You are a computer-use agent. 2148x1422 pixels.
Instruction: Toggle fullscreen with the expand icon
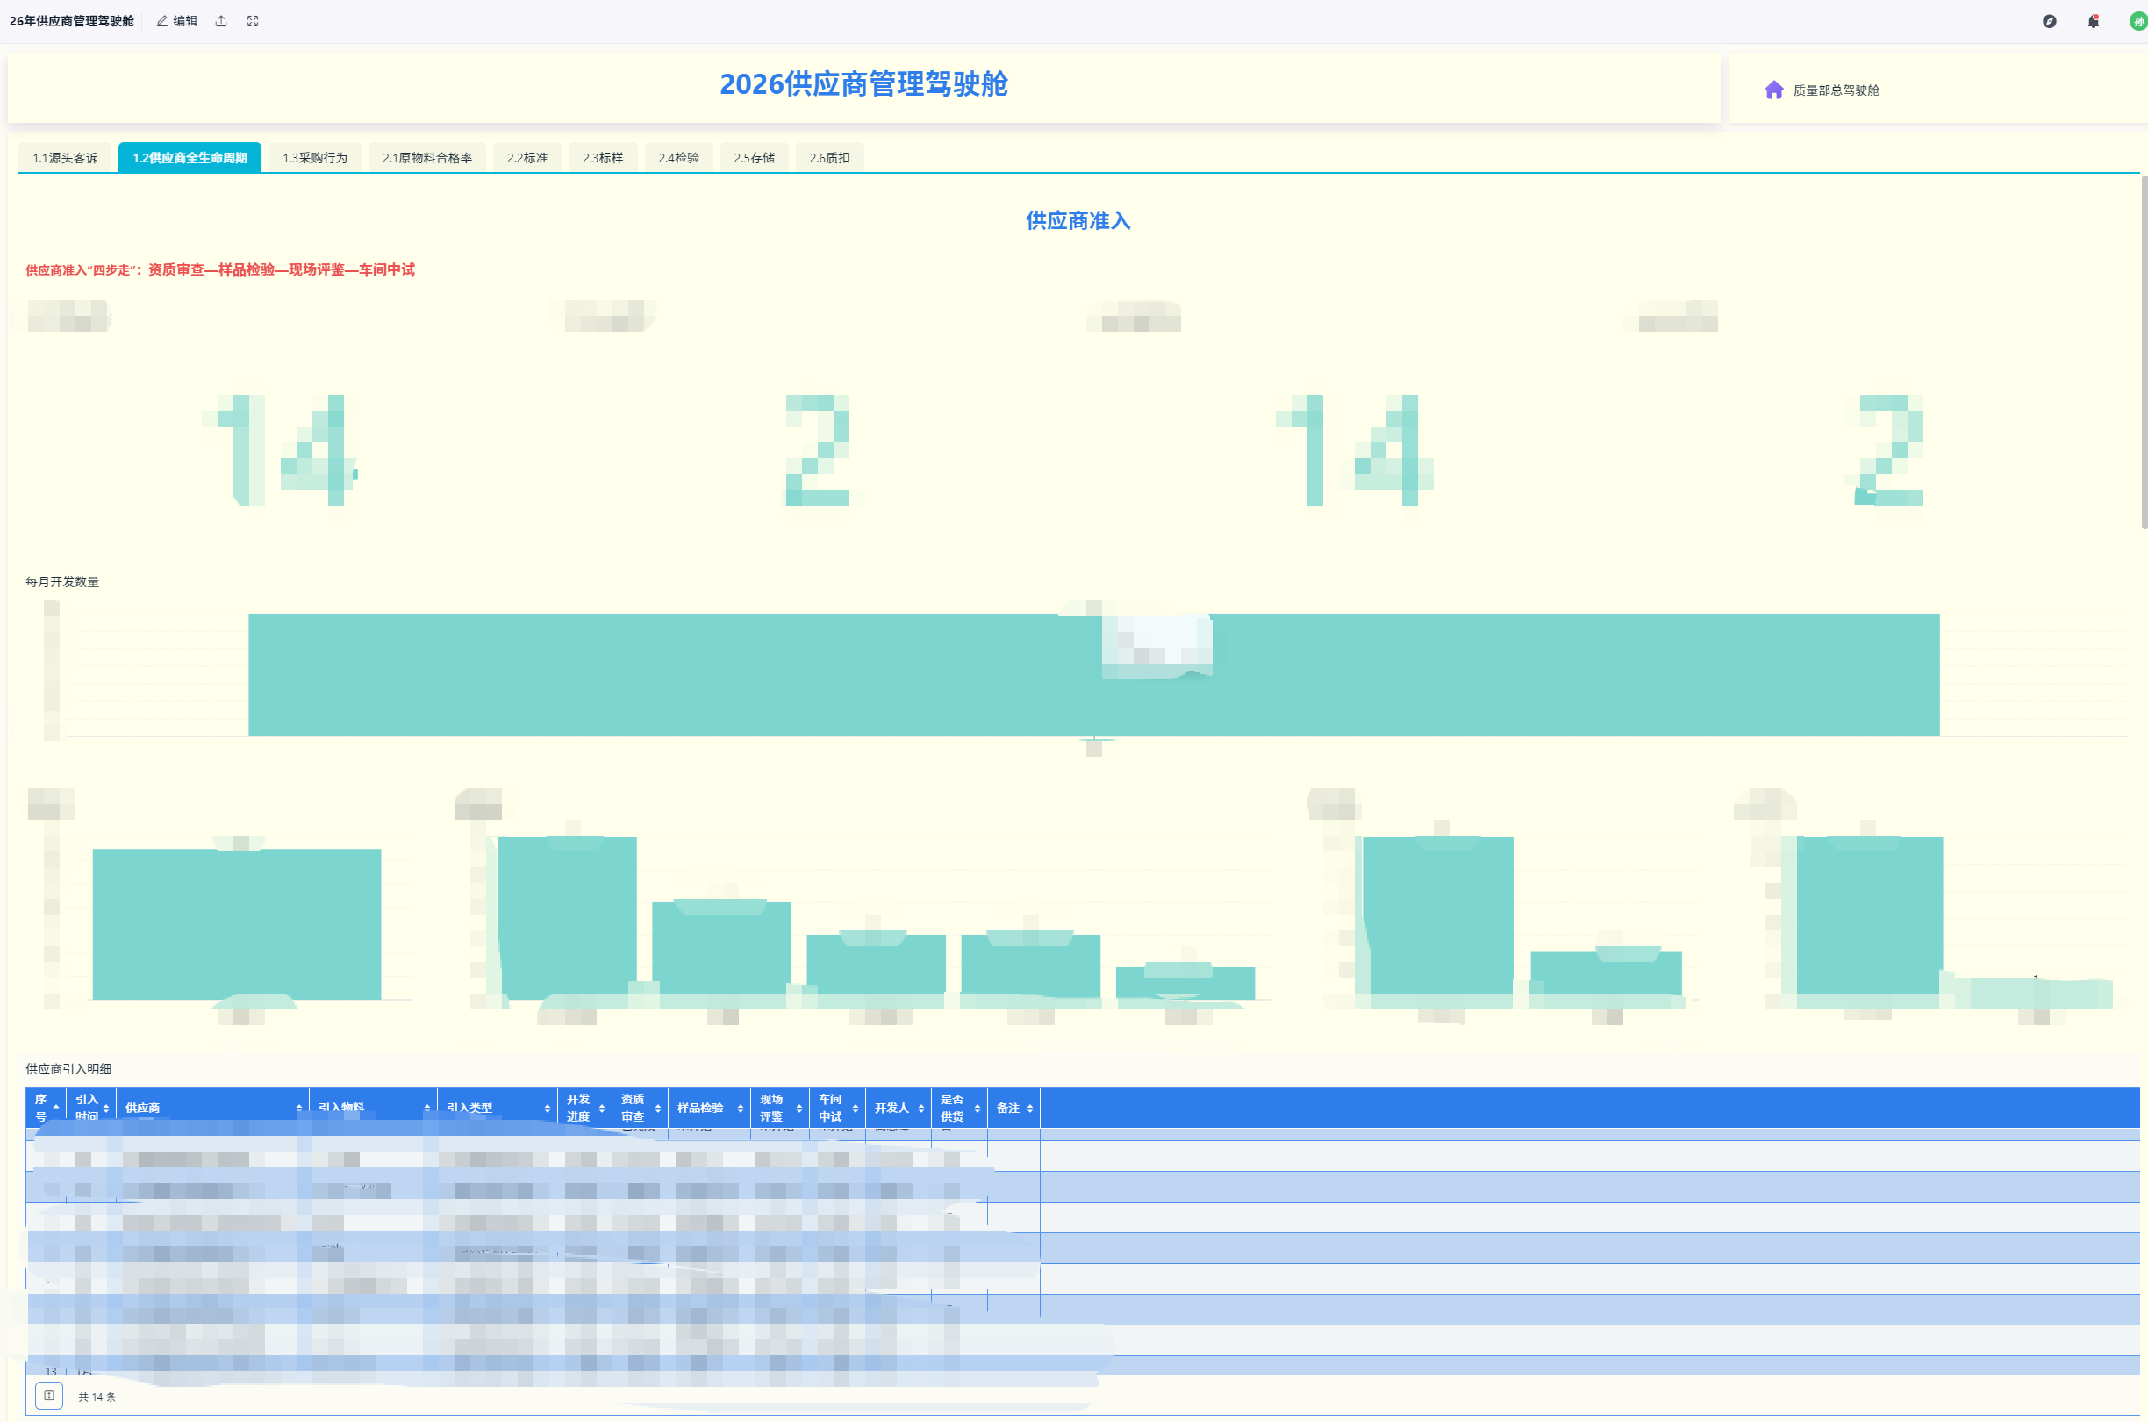point(253,21)
